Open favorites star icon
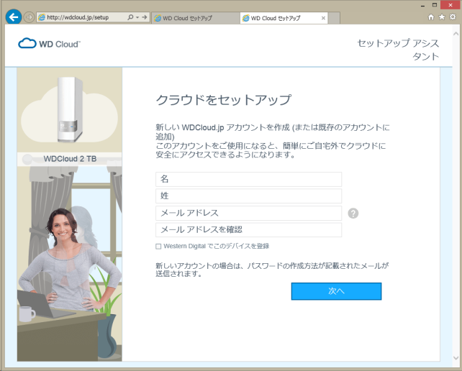Viewport: 462px width, 371px height. pyautogui.click(x=442, y=17)
